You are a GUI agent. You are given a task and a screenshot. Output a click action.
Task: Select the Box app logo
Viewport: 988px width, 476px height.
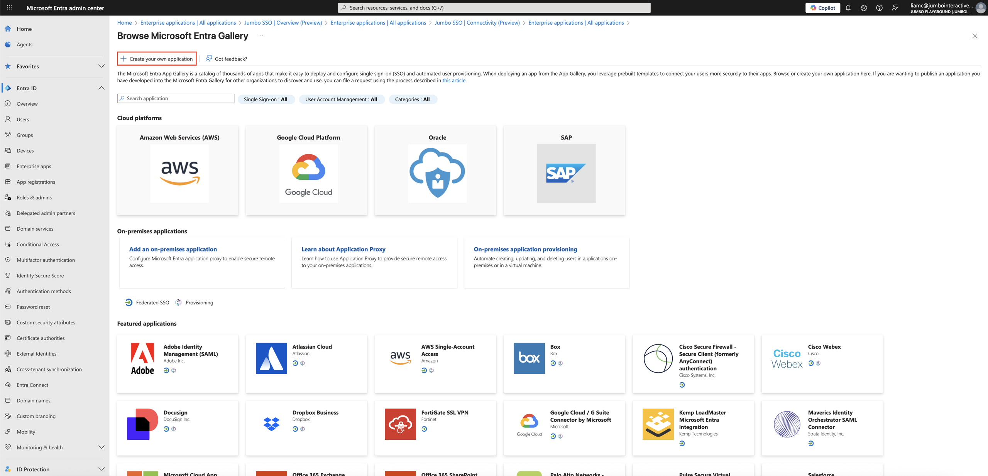tap(529, 358)
